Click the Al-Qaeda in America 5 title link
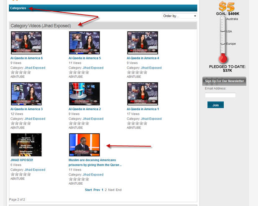This screenshot has width=258, height=206. [x=85, y=58]
